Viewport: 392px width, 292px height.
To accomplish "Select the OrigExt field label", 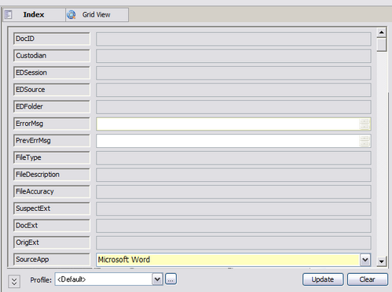I will [x=52, y=242].
